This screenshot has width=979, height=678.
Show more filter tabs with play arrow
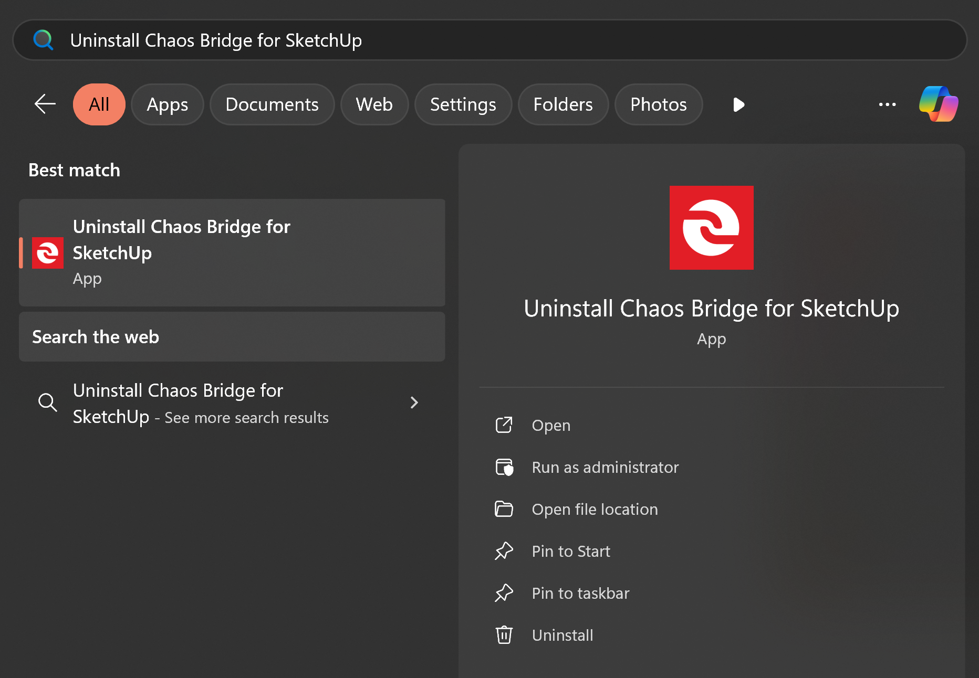(738, 104)
